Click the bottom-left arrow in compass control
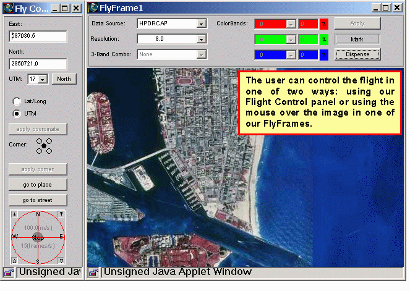The image size is (410, 291). pyautogui.click(x=14, y=261)
